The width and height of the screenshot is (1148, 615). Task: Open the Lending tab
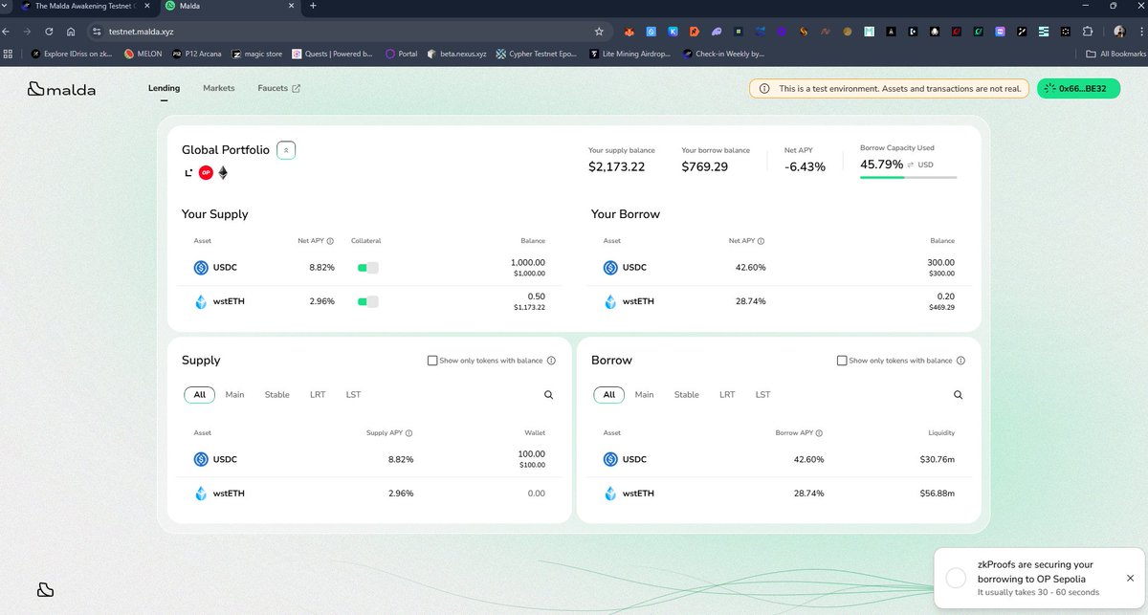[x=164, y=88]
